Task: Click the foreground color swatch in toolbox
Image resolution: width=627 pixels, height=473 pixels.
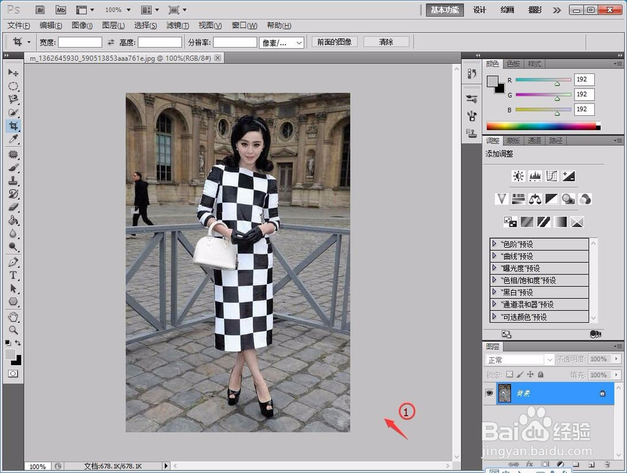Action: pyautogui.click(x=10, y=354)
